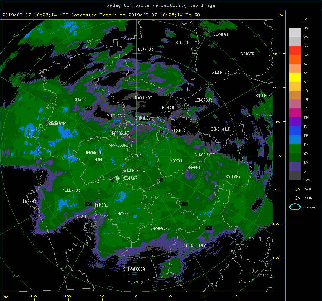This screenshot has height=301, width=322.
Task: Click the SINDHANUR label
Action: pyautogui.click(x=220, y=129)
